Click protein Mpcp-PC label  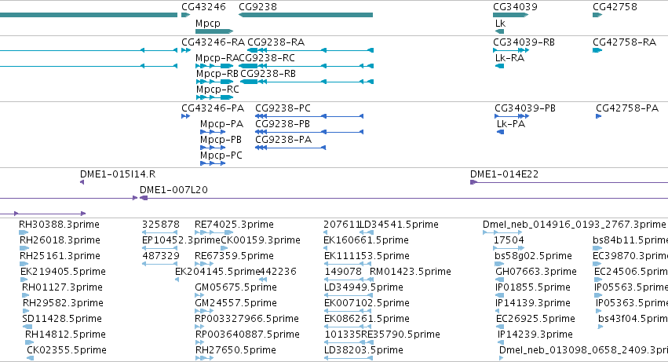click(x=221, y=155)
